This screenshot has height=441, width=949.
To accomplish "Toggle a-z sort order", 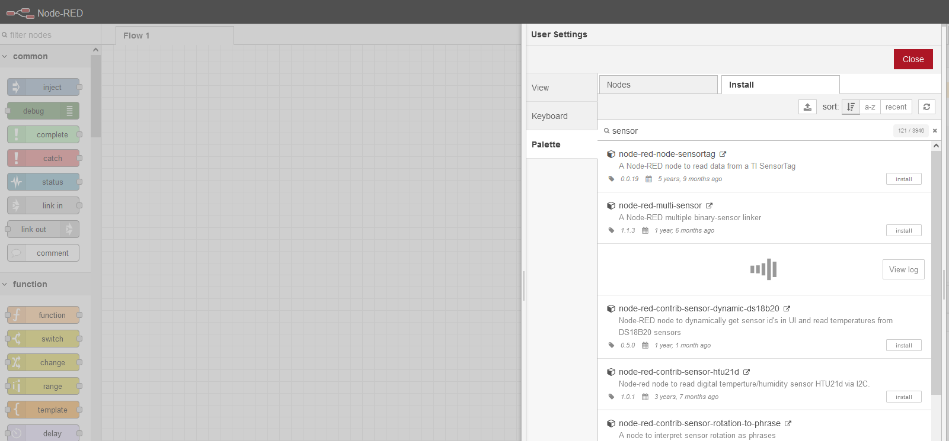I will point(870,107).
